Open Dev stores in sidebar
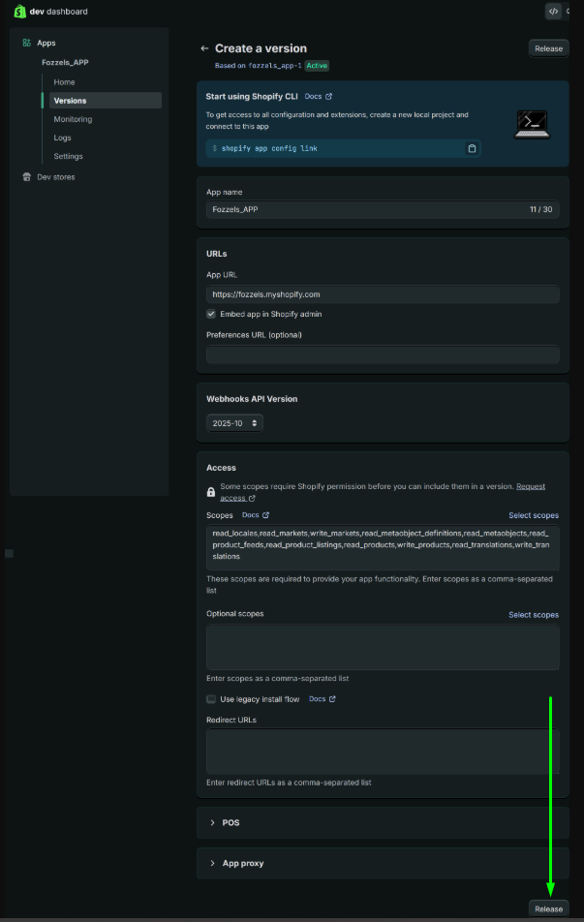 click(56, 177)
